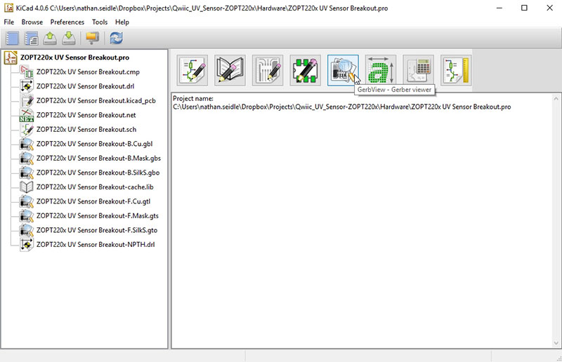This screenshot has height=362, width=562.
Task: Click the archive project toolbar icon
Action: coord(50,39)
